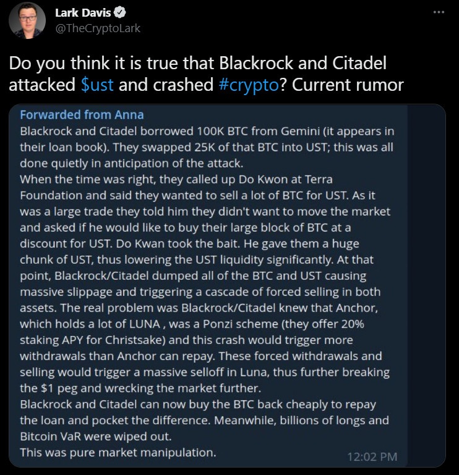Open the $ust cashtag link
The width and height of the screenshot is (459, 475).
point(97,85)
